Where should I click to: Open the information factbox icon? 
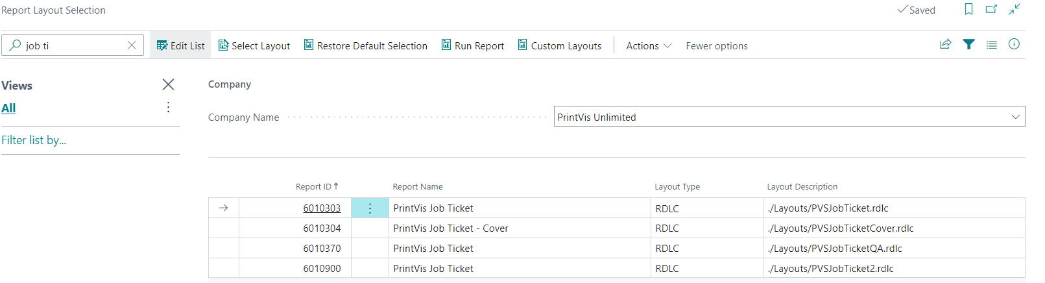pyautogui.click(x=1014, y=45)
